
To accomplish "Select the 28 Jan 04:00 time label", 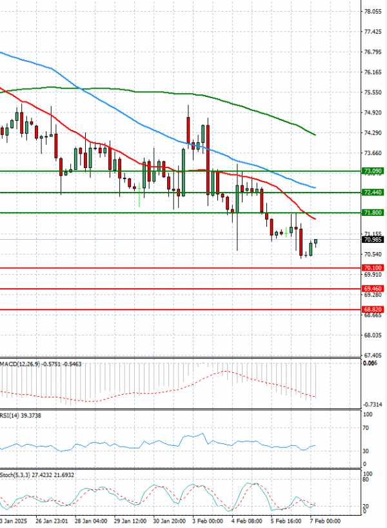I will [94, 520].
